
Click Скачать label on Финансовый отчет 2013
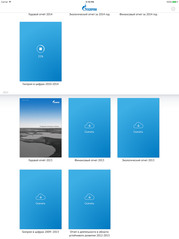point(89,132)
